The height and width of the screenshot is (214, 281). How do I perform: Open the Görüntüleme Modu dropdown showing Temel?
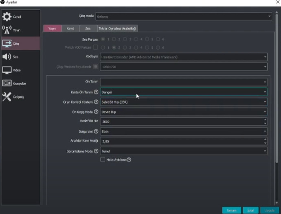coord(184,151)
